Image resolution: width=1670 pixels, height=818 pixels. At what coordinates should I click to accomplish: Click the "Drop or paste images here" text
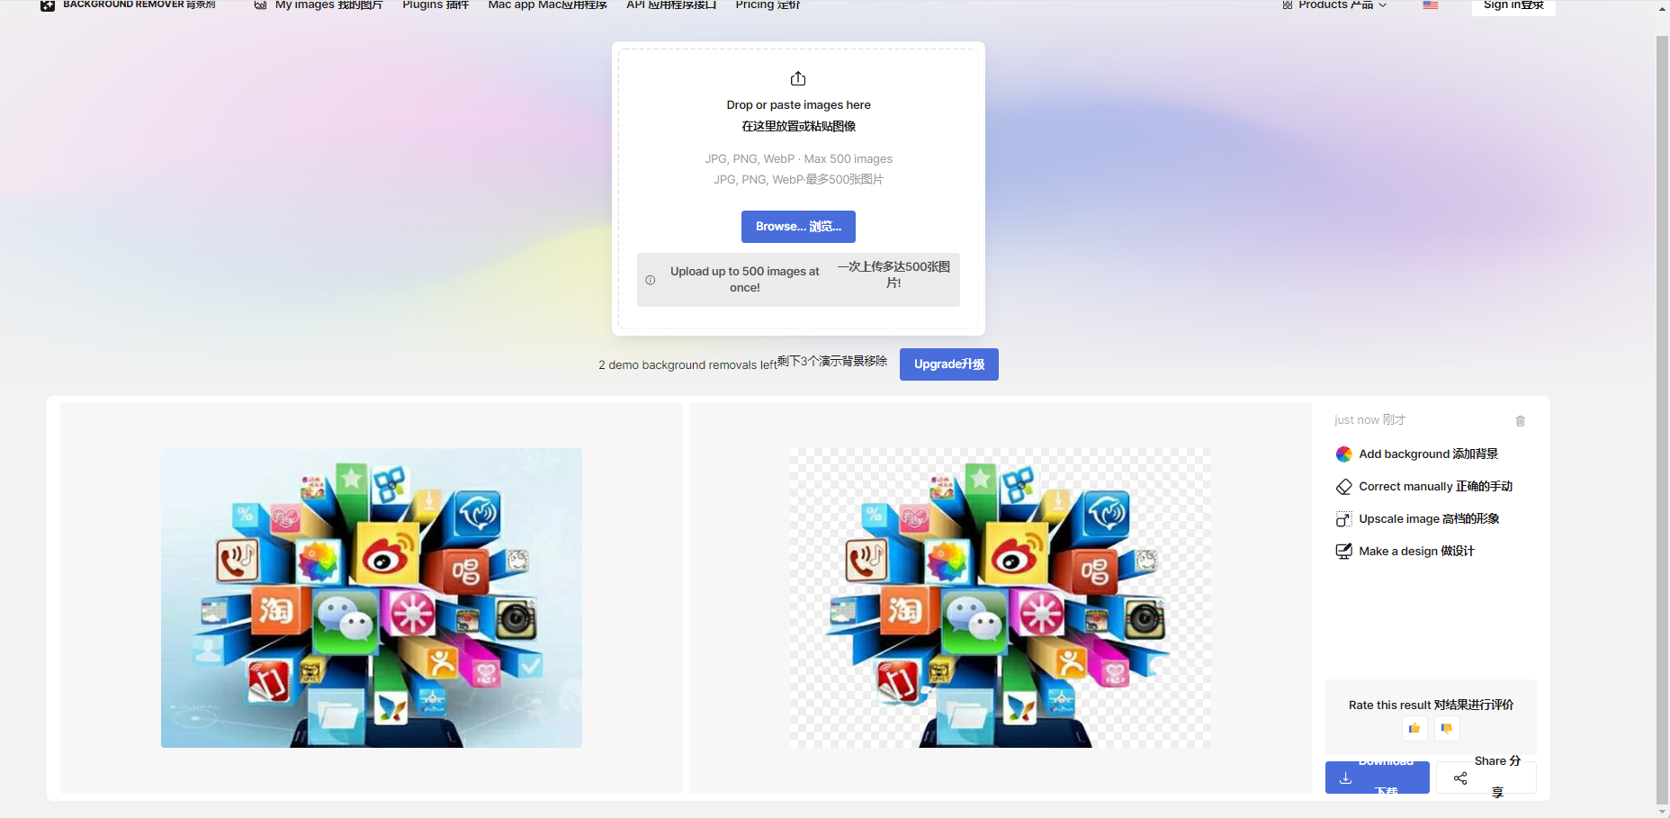point(799,105)
